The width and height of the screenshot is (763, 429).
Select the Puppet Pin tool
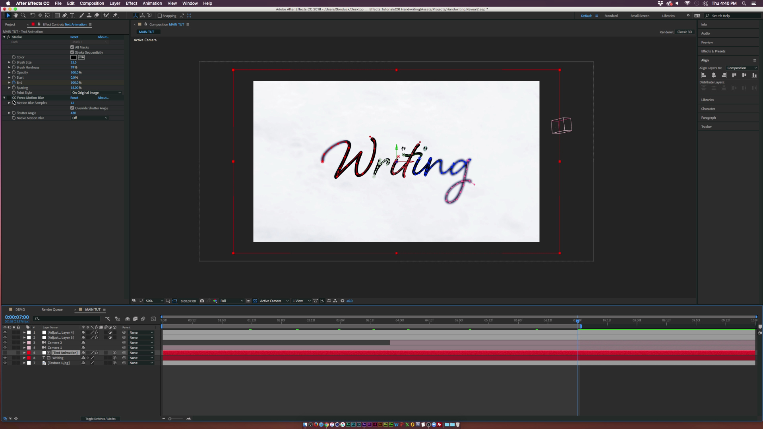click(116, 15)
